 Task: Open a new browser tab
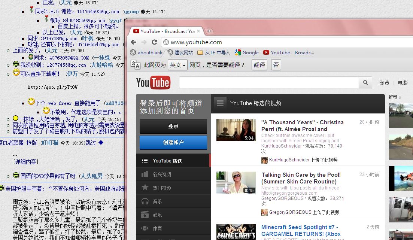point(209,31)
